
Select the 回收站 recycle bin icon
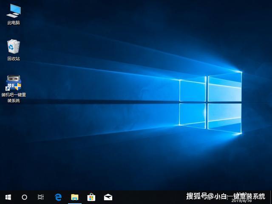(x=14, y=50)
